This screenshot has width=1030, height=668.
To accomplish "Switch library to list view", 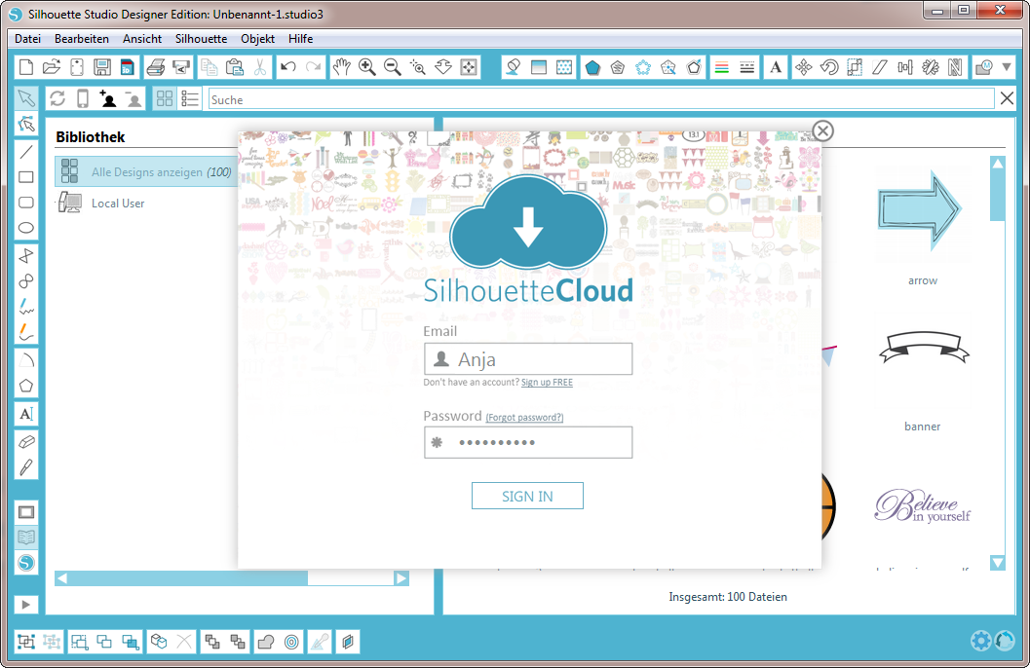I will (x=190, y=99).
